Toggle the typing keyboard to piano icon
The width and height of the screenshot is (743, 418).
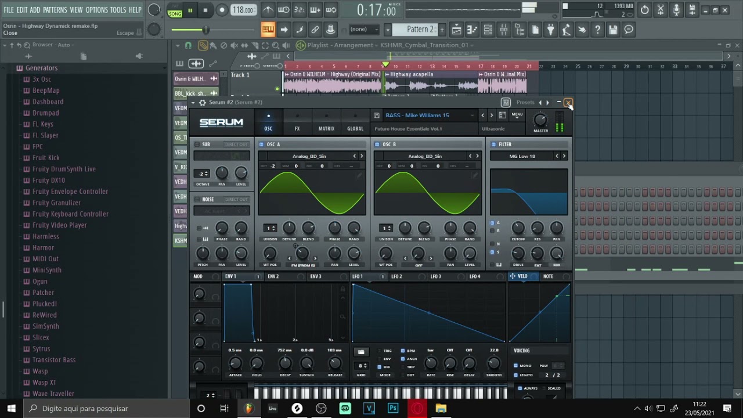tap(268, 30)
